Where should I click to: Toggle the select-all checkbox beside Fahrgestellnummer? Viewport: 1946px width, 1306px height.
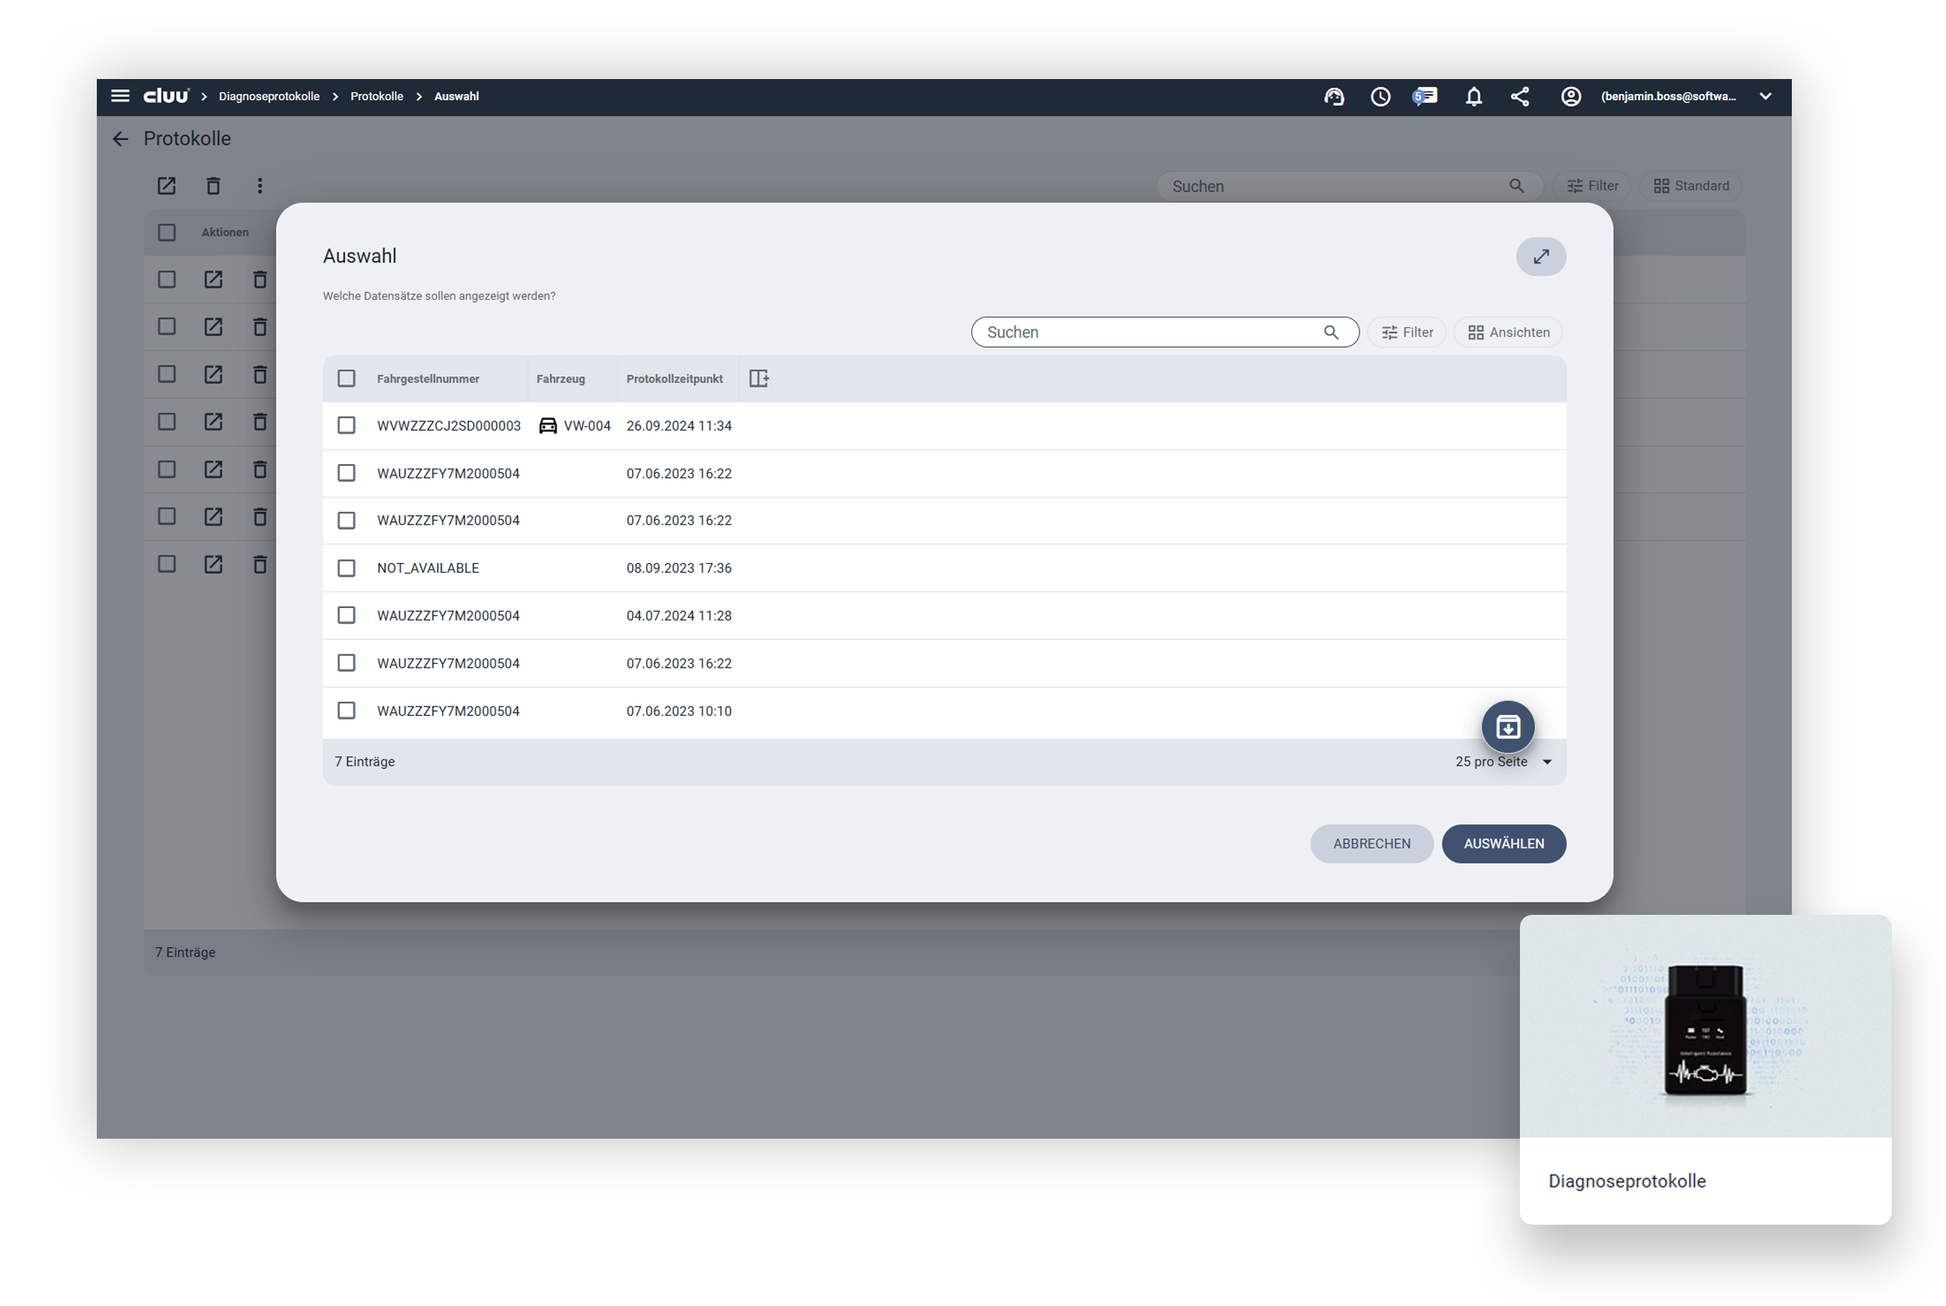(346, 379)
